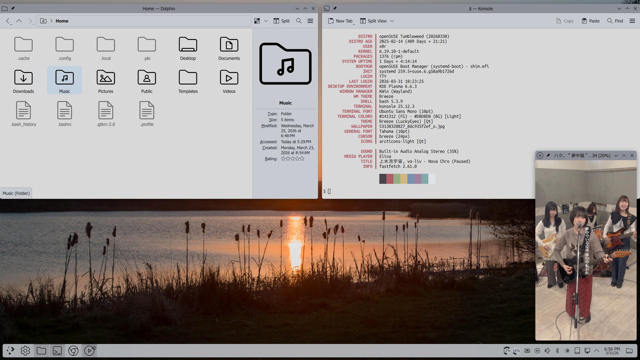The height and width of the screenshot is (360, 640).
Task: Select the .cache folder
Action: tap(23, 48)
